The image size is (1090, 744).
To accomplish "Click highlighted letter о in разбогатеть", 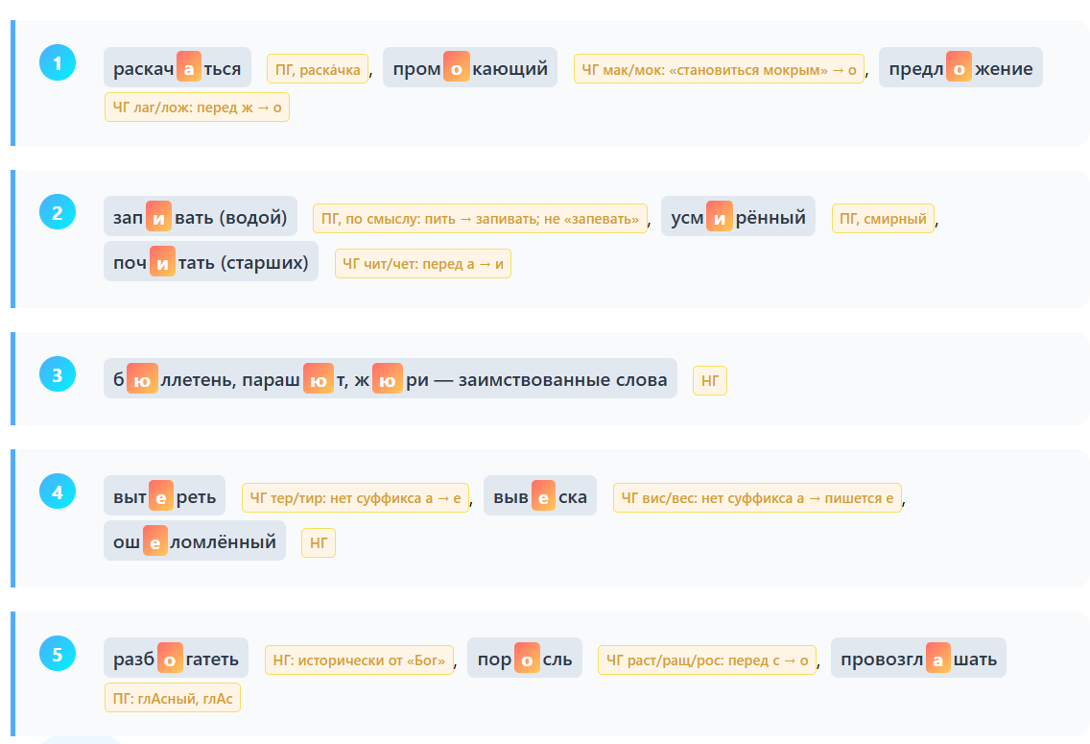I will 170,658.
